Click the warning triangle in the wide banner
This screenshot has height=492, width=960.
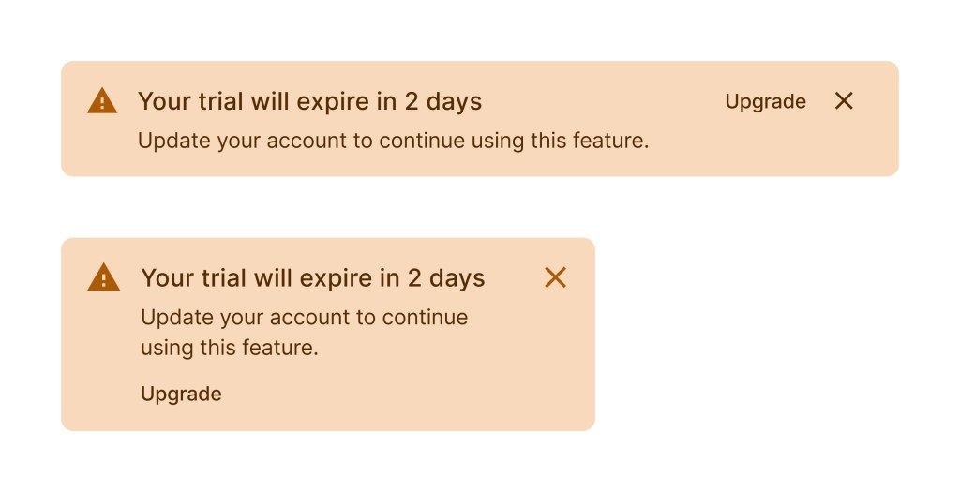pyautogui.click(x=102, y=101)
